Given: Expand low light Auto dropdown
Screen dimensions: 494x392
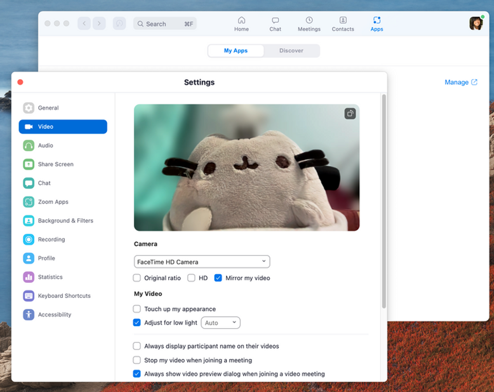Looking at the screenshot, I should 221,323.
